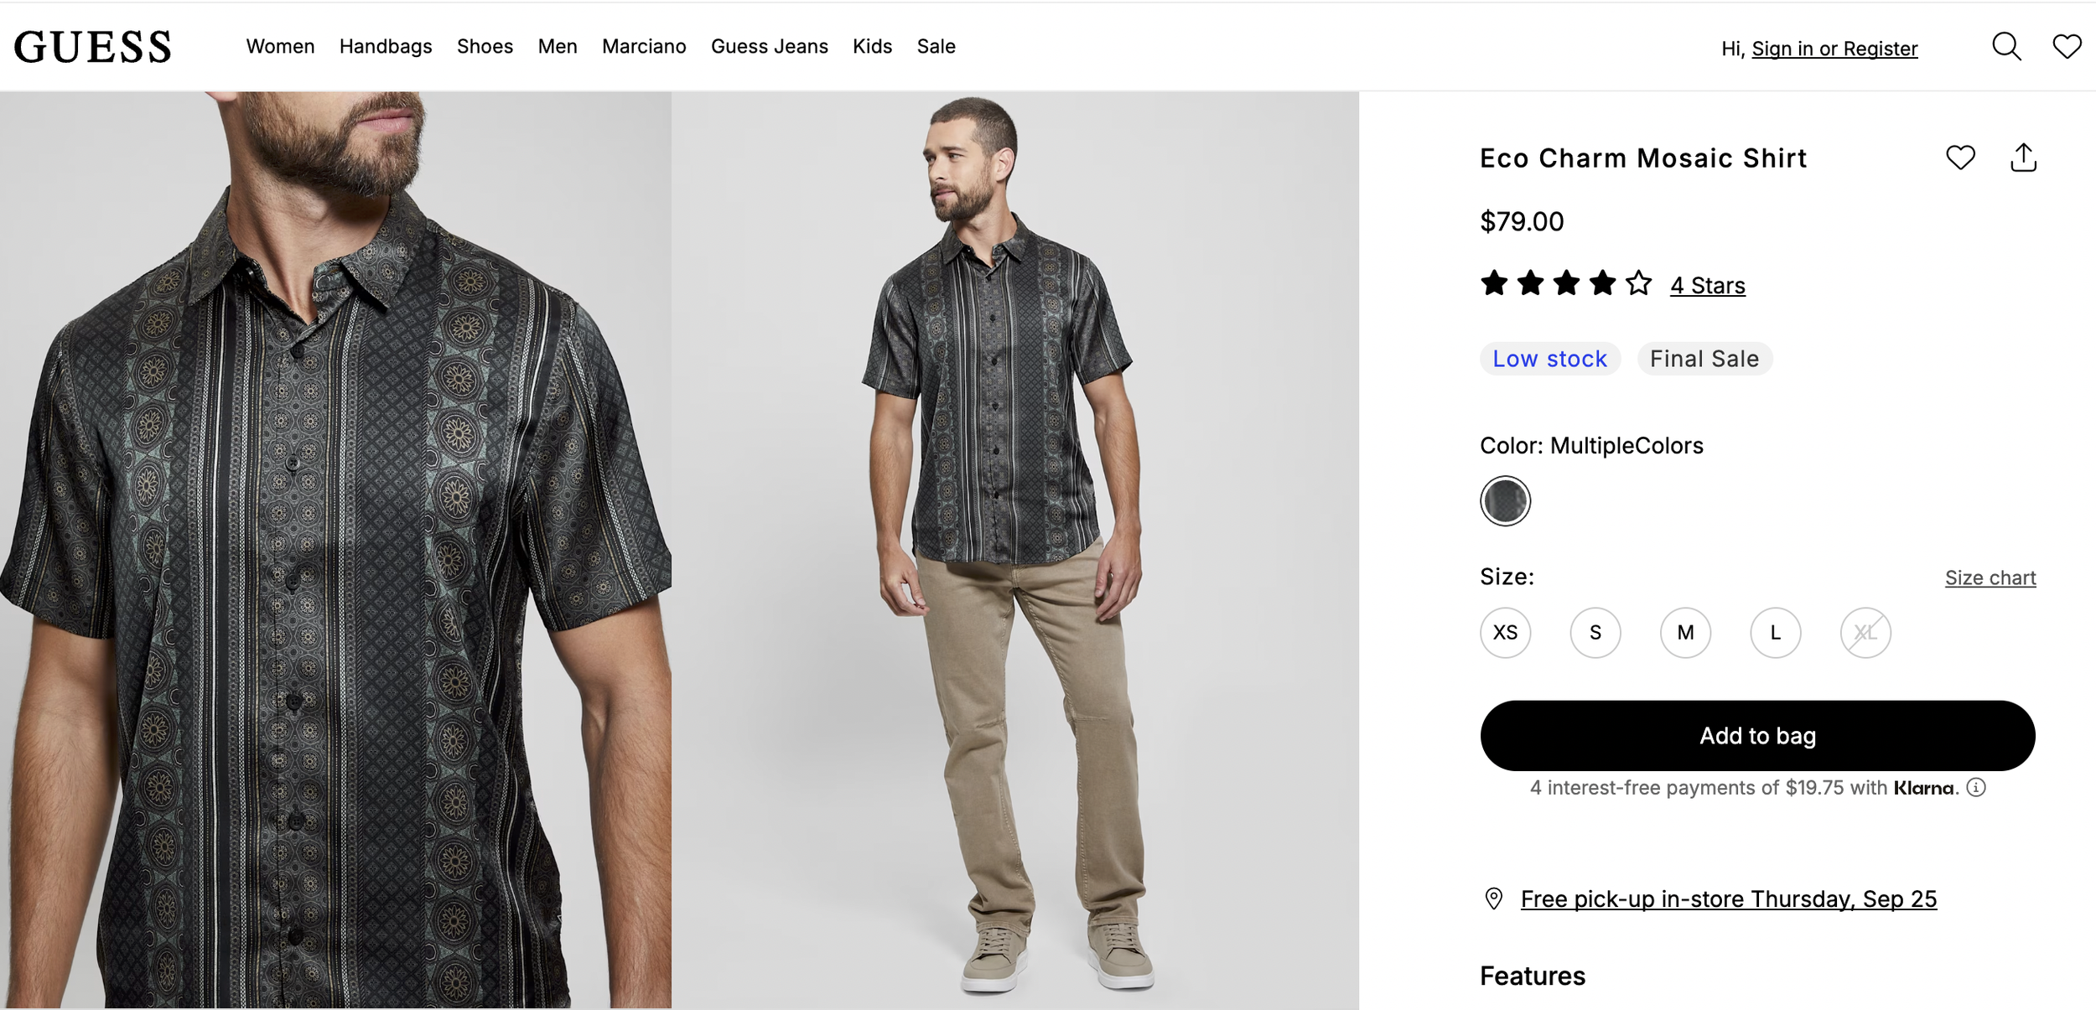This screenshot has height=1010, width=2096.
Task: Open the Women menu
Action: tap(280, 47)
